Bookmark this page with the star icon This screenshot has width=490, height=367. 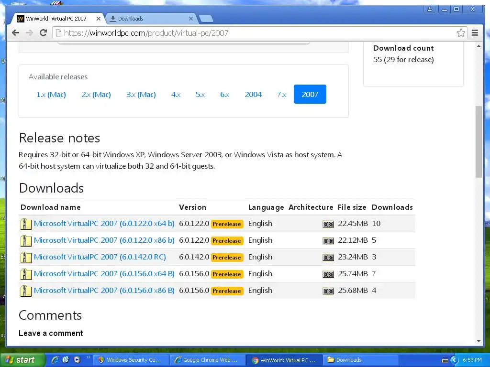click(461, 33)
